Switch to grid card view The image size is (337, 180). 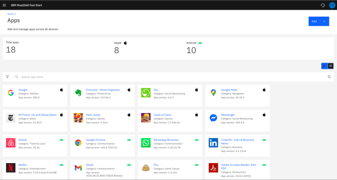tap(330, 66)
